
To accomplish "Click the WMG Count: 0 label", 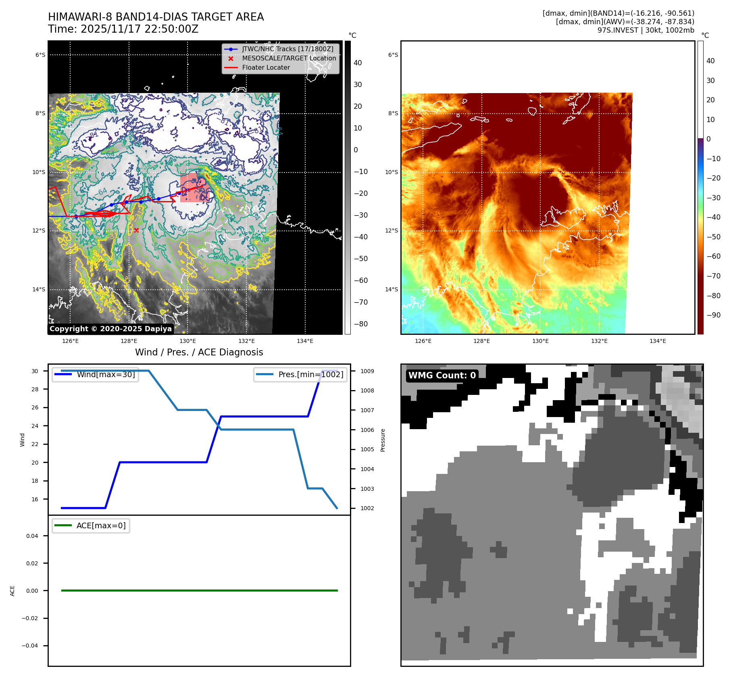I will [442, 376].
